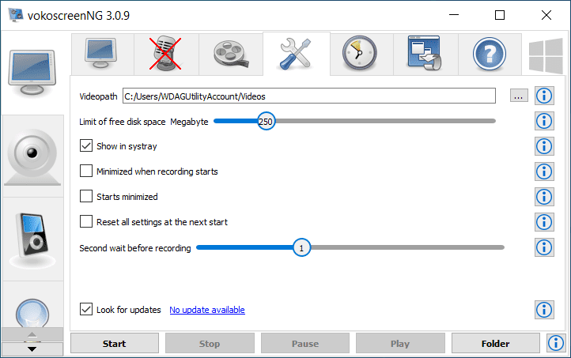Show info for Reset all settings option
This screenshot has height=358, width=571.
point(544,222)
